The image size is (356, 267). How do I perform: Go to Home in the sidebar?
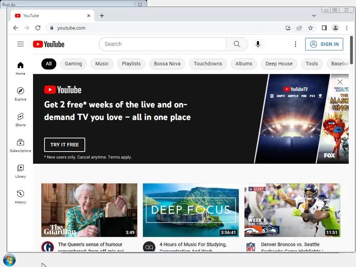click(21, 68)
